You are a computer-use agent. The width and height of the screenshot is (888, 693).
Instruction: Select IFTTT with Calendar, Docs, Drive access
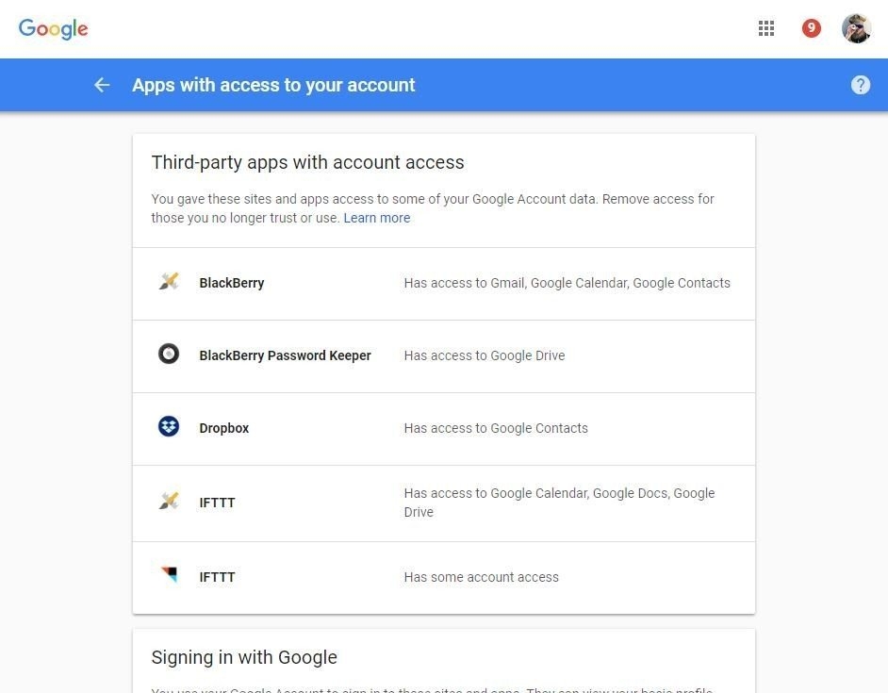tap(217, 503)
